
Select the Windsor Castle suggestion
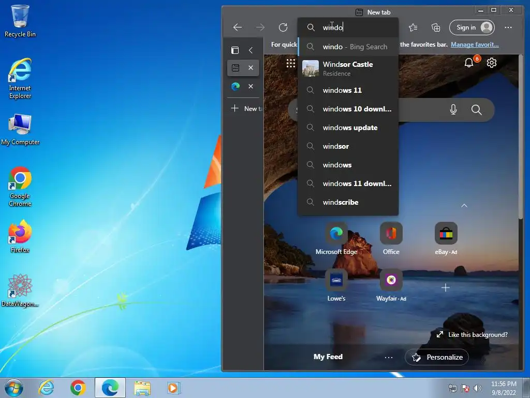pyautogui.click(x=348, y=68)
